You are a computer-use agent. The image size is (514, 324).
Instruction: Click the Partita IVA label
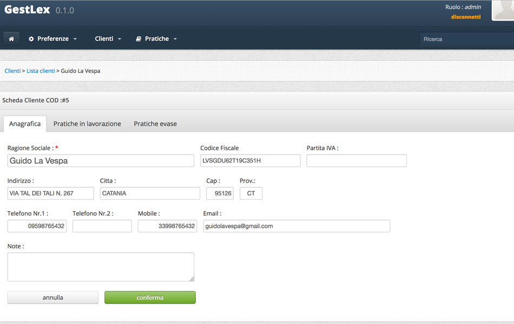[x=322, y=148]
